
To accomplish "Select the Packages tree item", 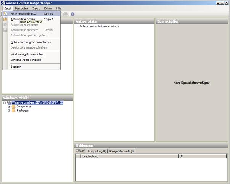I will point(23,111).
